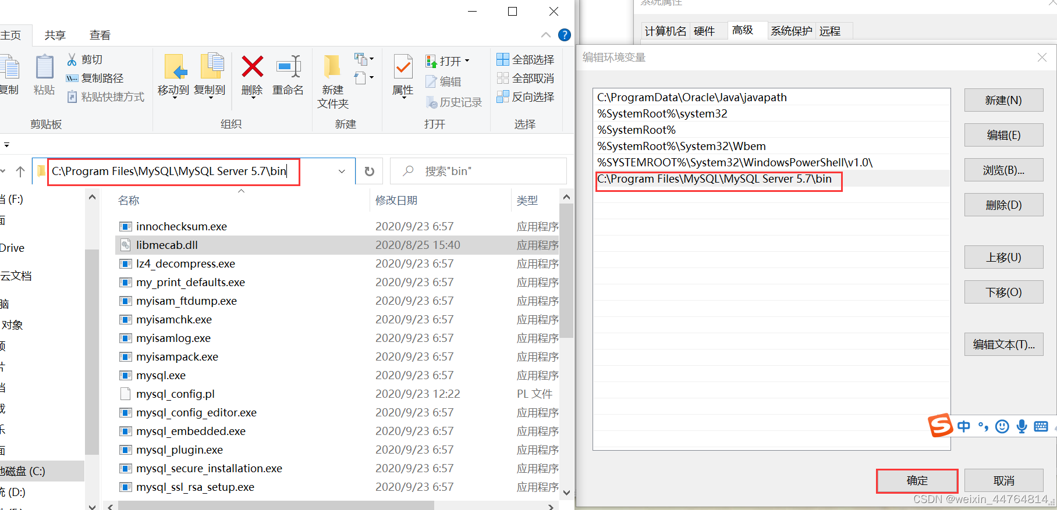Switch to System Protection tab
The height and width of the screenshot is (510, 1057).
coord(792,31)
